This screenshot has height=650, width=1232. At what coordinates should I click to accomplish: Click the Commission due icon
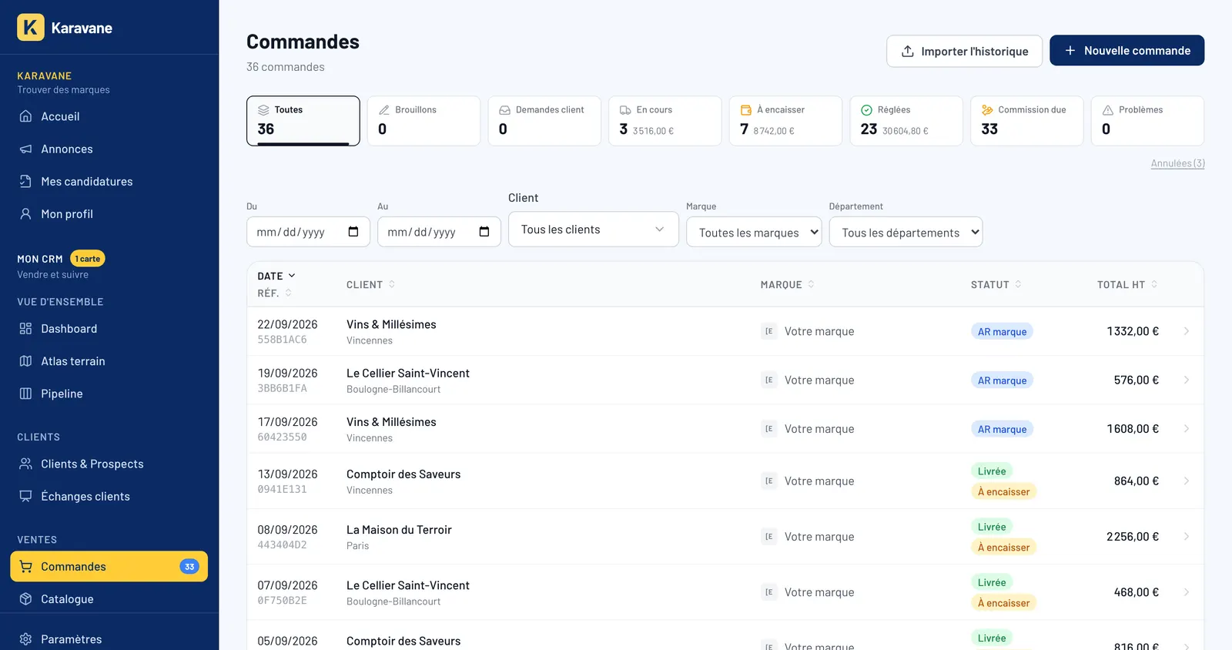(987, 110)
